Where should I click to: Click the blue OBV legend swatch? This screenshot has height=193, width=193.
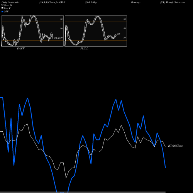(2, 12)
